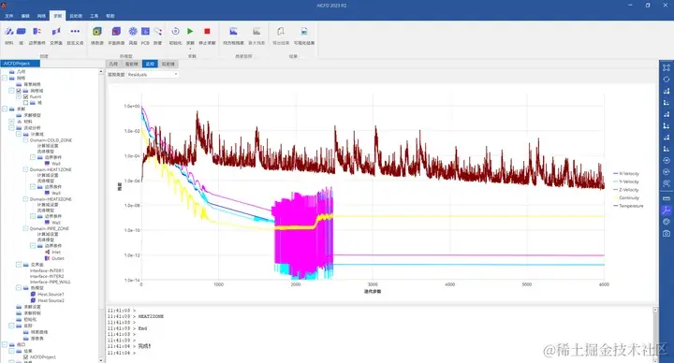674x363 pixels.
Task: Click the ruler icon in right toolbar
Action: point(667,198)
